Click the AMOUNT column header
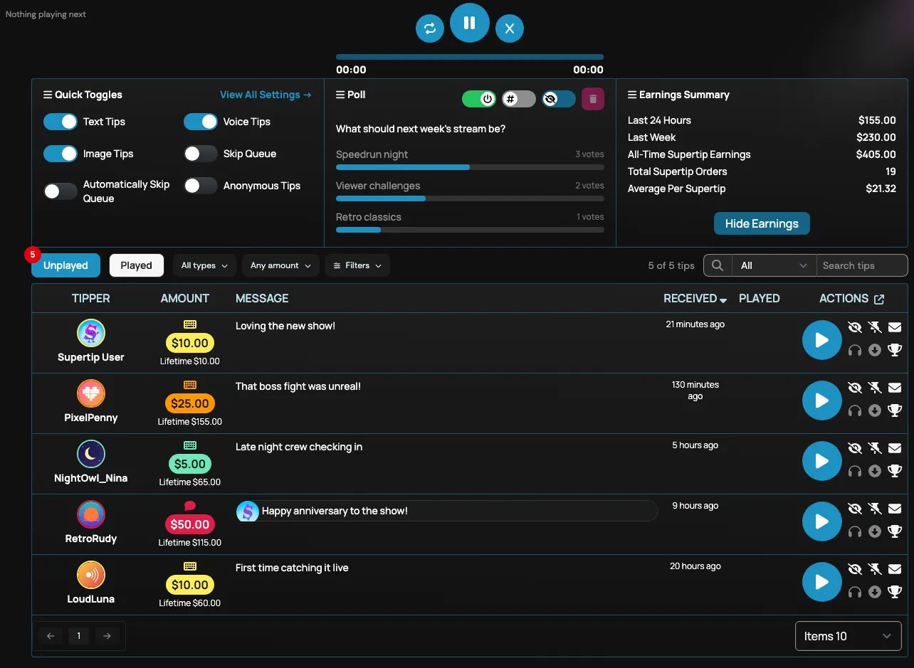 click(x=185, y=299)
